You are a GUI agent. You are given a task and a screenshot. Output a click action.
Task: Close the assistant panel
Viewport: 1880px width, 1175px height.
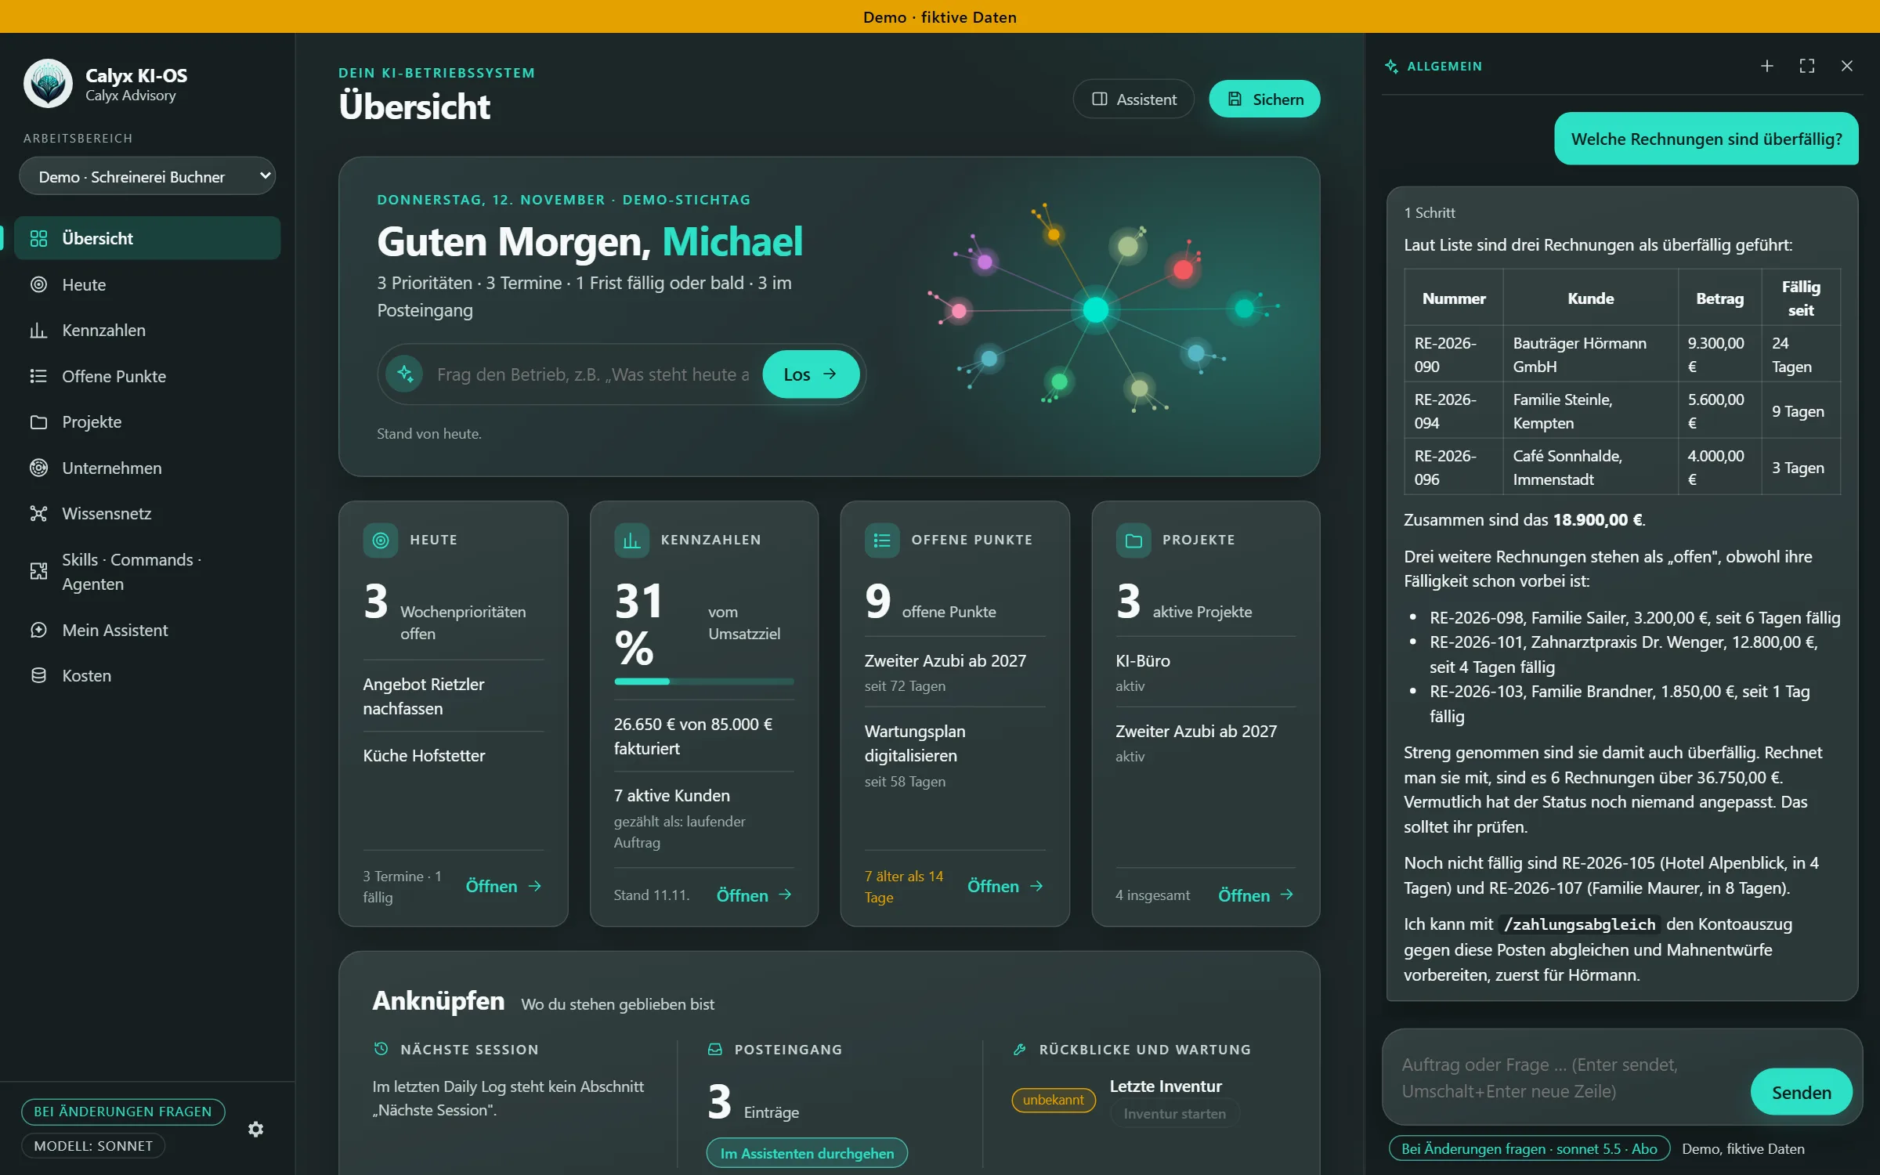click(1847, 66)
